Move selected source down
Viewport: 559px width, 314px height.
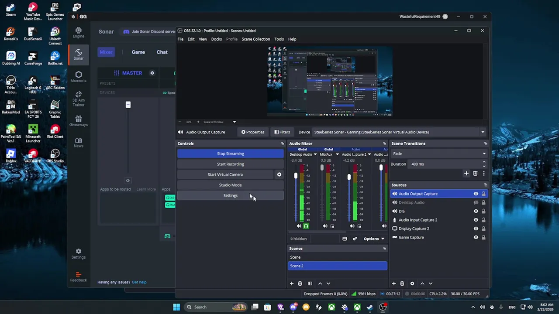click(x=430, y=283)
